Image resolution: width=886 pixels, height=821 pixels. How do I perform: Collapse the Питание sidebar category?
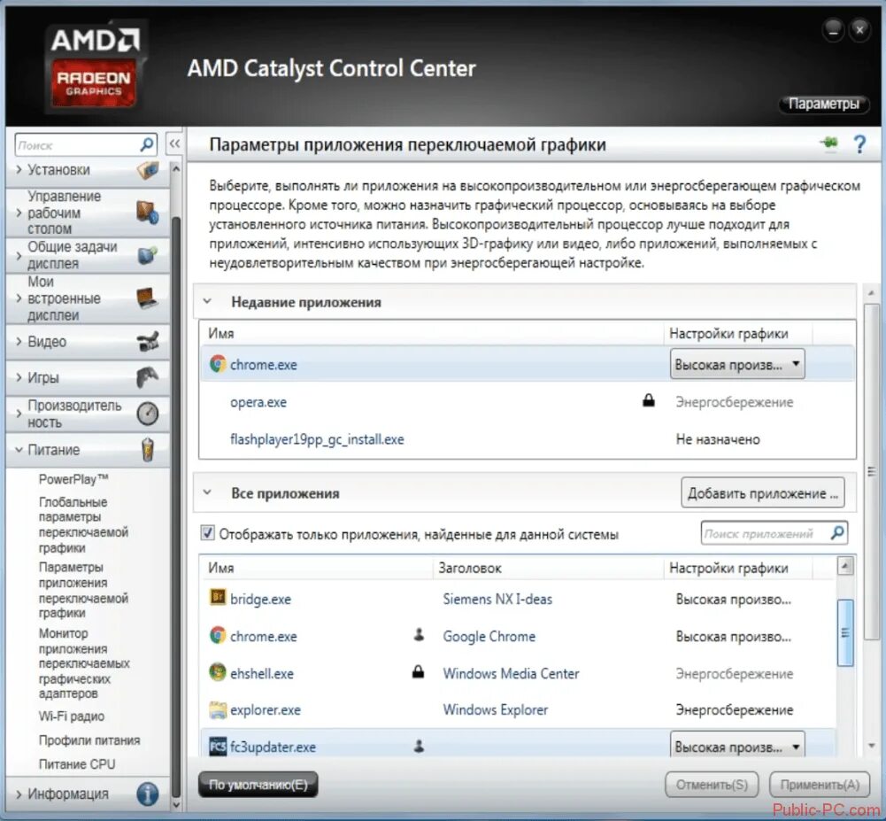tap(19, 450)
